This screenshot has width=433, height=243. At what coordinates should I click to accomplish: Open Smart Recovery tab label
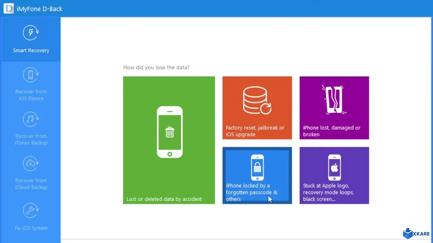click(31, 50)
